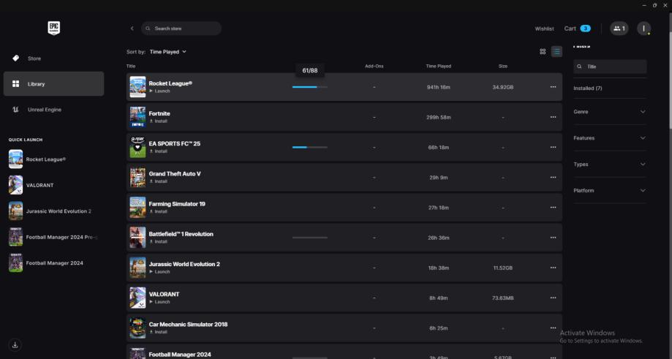This screenshot has width=672, height=359.
Task: Expand the Platform filter
Action: (x=610, y=191)
